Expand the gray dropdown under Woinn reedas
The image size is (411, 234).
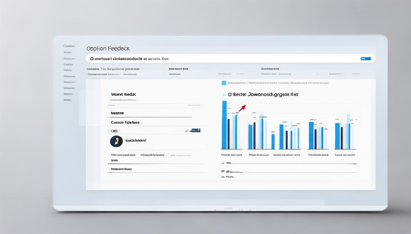157,105
